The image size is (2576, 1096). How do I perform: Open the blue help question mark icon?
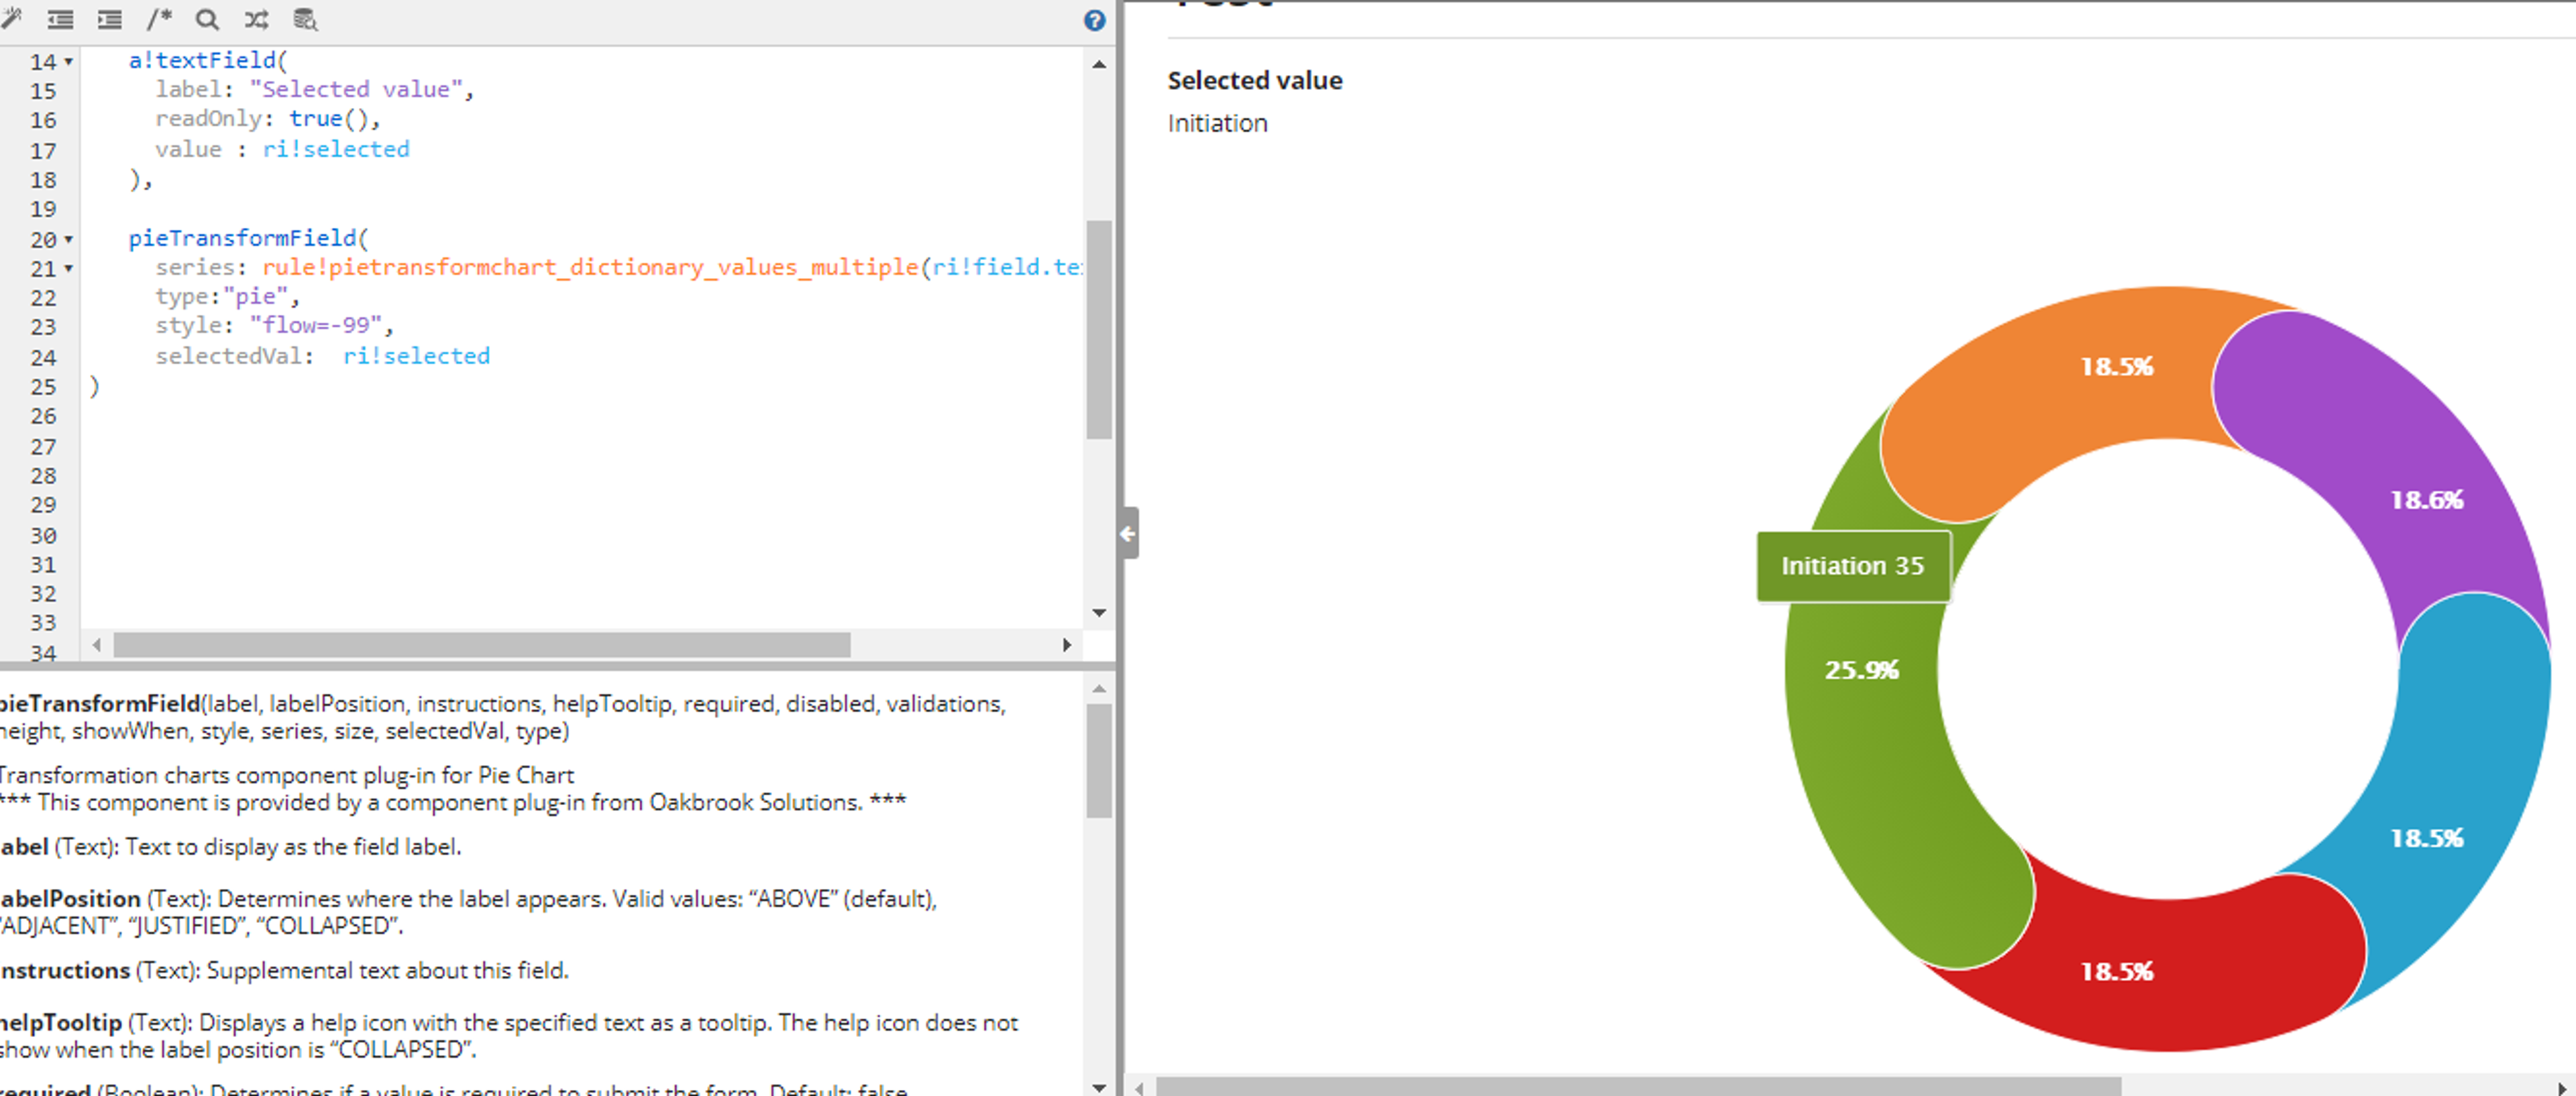(1095, 20)
